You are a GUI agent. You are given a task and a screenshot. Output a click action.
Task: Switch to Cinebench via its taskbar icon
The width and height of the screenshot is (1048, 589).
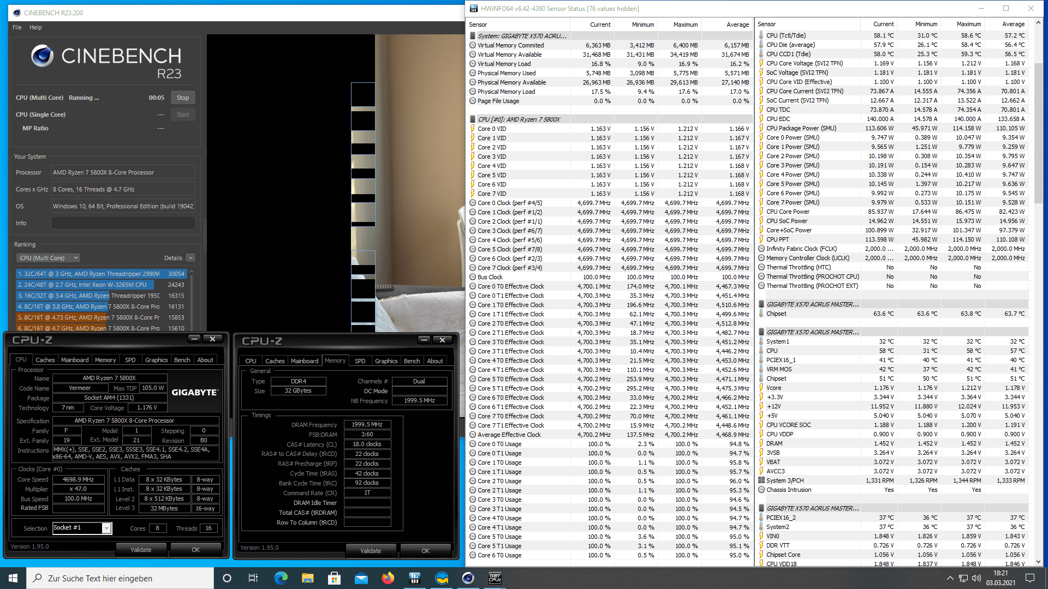[x=468, y=578]
